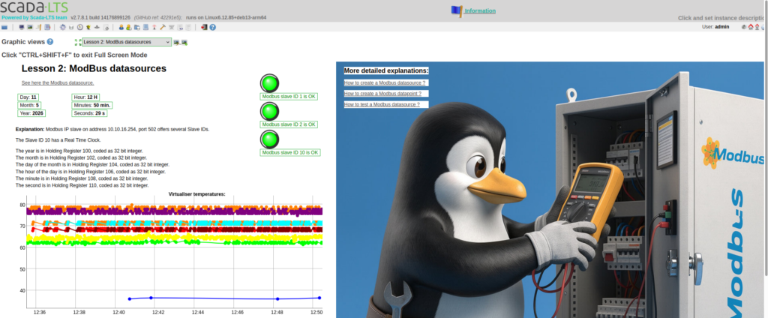Click 'Modbus slave ID 2 is OK' label
The width and height of the screenshot is (768, 318).
click(x=289, y=124)
